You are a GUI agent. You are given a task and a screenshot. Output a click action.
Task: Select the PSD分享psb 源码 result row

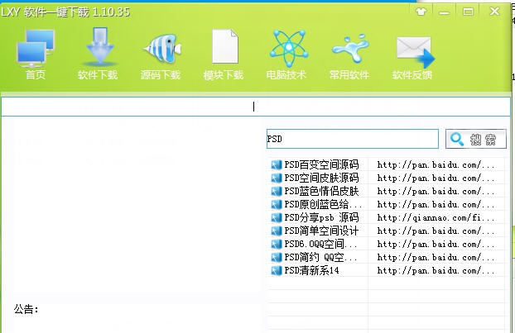click(x=386, y=217)
